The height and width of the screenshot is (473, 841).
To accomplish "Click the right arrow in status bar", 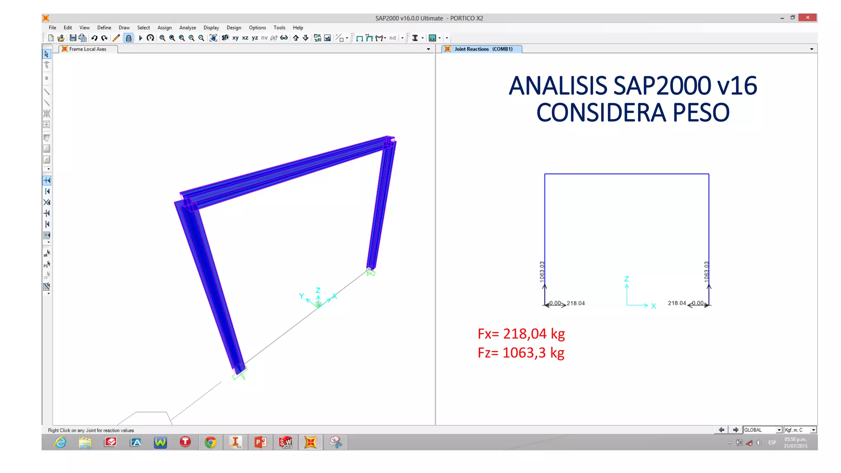I will pos(735,430).
